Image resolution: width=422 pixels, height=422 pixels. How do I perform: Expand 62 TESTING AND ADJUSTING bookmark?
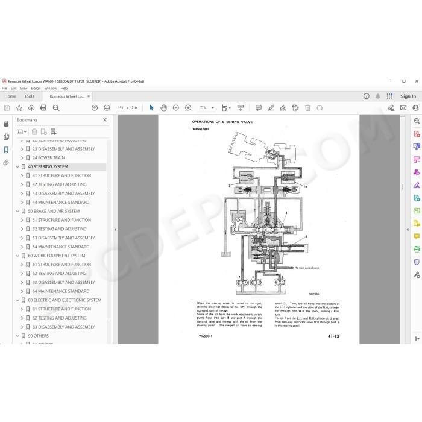click(x=22, y=274)
